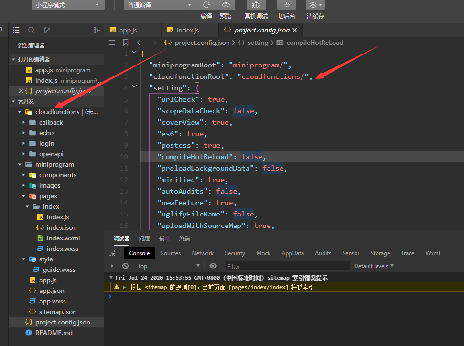The image size is (464, 346).
Task: Collapse the style folder
Action: coord(24,259)
